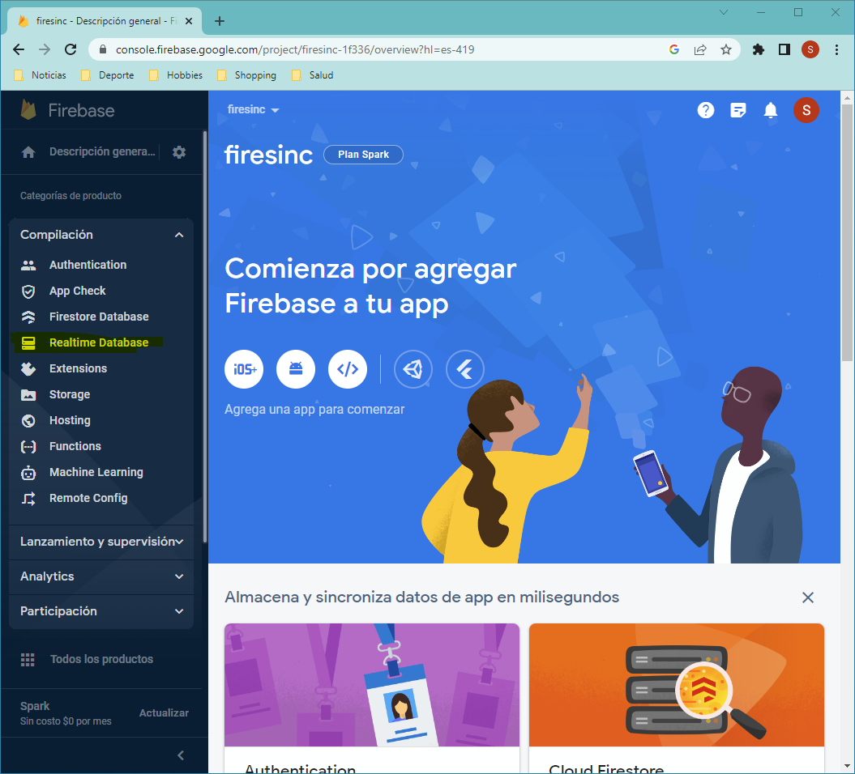
Task: Reload the page
Action: pyautogui.click(x=71, y=50)
